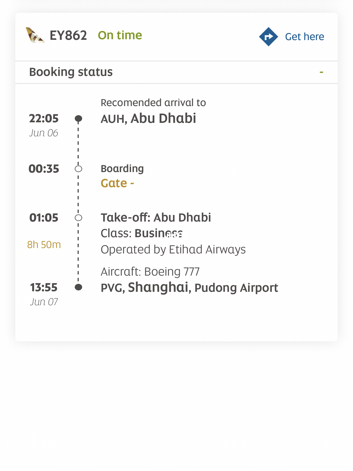Image resolution: width=353 pixels, height=471 pixels.
Task: Tap the blue directions diamond icon
Action: (268, 37)
